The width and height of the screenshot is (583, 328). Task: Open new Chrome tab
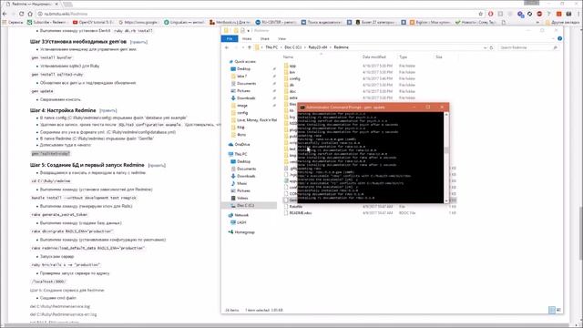(x=67, y=4)
